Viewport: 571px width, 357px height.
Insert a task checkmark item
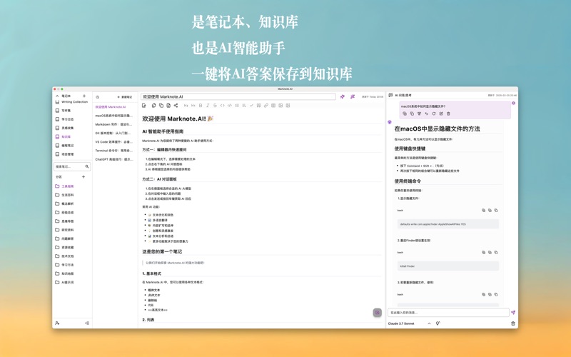click(x=251, y=106)
